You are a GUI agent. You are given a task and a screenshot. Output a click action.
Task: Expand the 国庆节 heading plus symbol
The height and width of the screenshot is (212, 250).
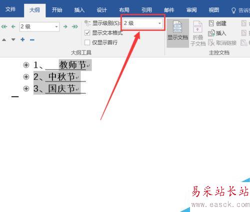pyautogui.click(x=26, y=89)
